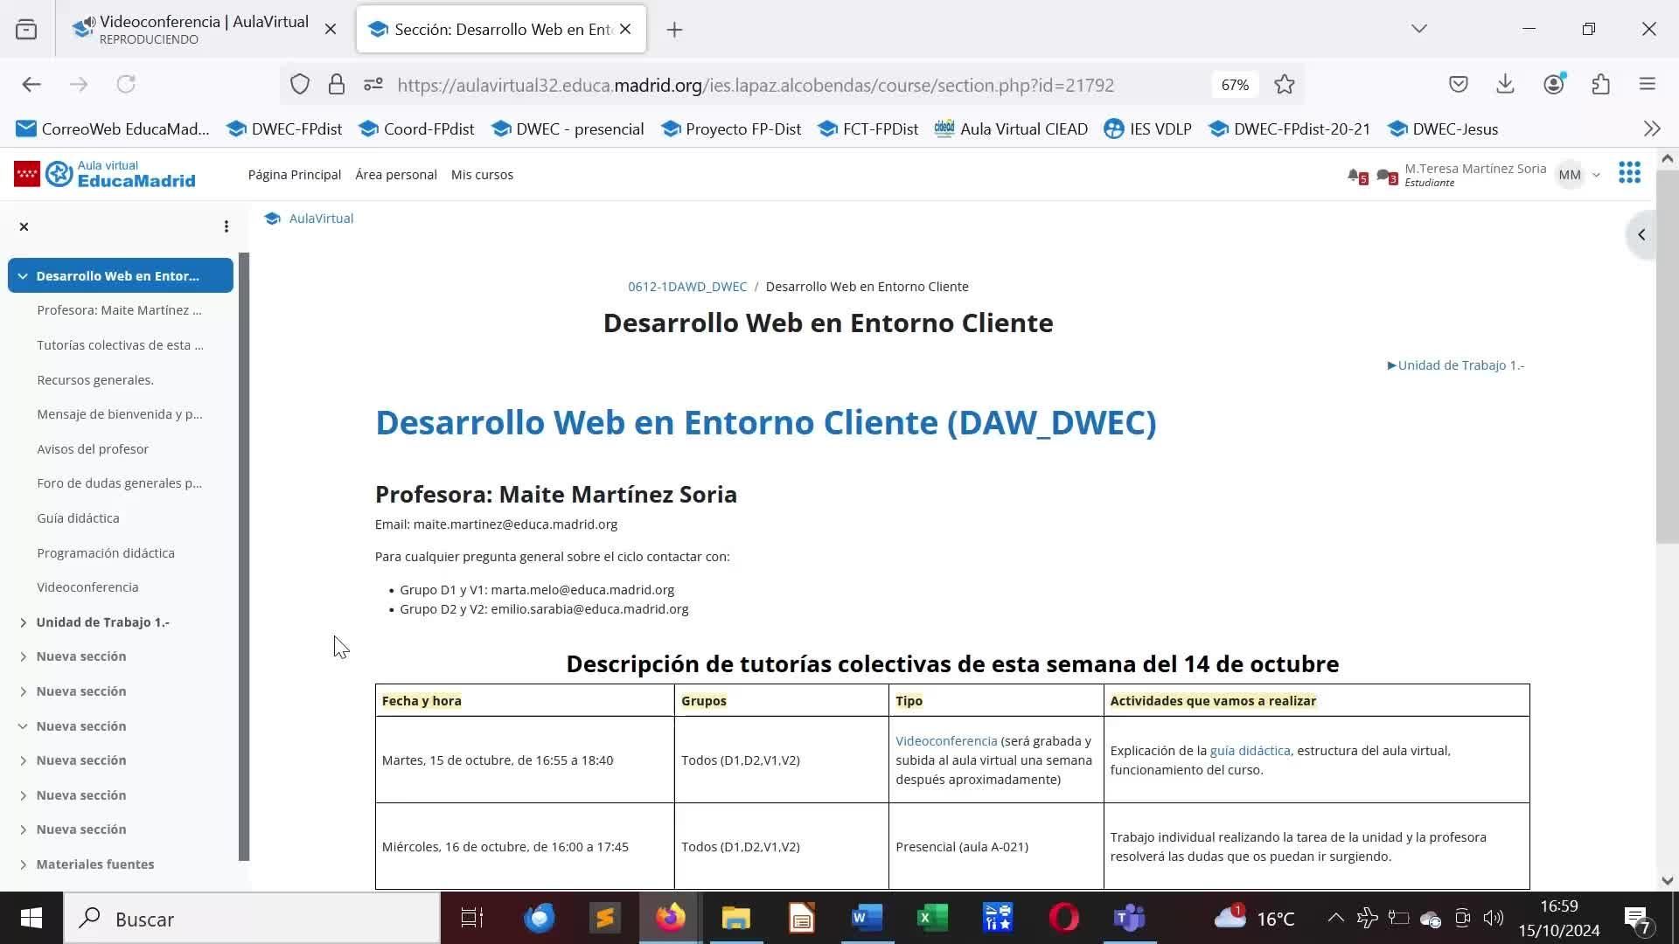Close the course index sidebar
1679x944 pixels.
point(24,227)
